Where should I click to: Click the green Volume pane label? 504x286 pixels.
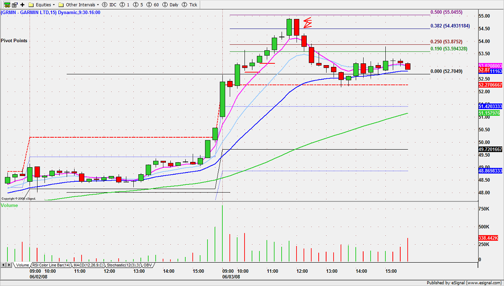click(x=9, y=205)
